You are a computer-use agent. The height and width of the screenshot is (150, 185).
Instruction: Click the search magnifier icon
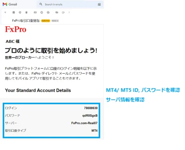[41, 4]
